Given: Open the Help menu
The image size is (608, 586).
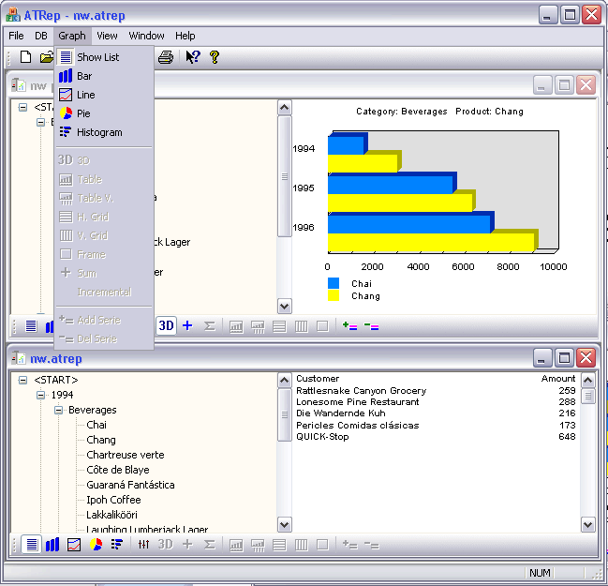Looking at the screenshot, I should coord(185,36).
